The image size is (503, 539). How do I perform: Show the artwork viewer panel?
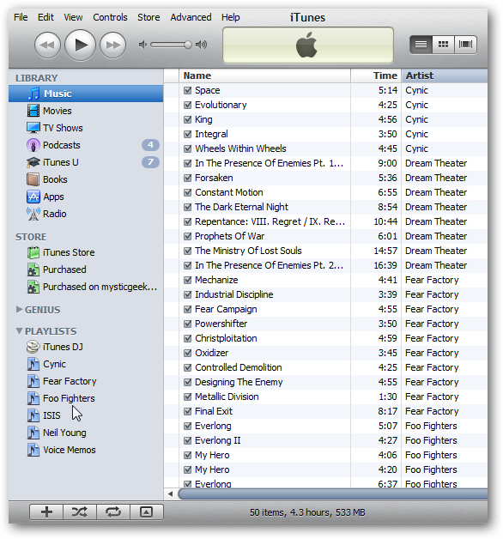click(147, 512)
